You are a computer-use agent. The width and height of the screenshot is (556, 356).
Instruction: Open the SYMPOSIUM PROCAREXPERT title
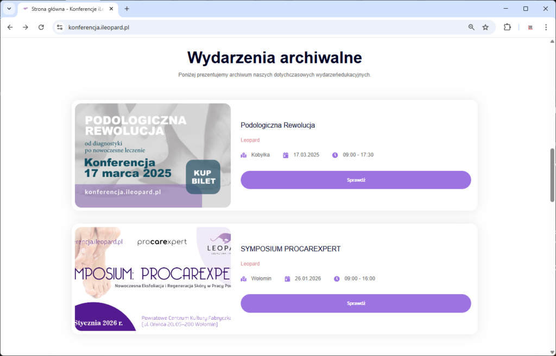[290, 249]
